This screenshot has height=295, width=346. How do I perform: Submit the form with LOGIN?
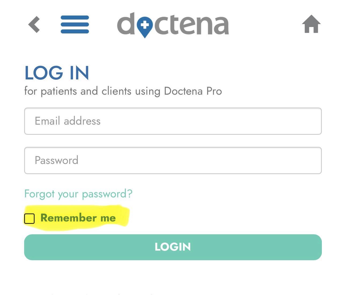coord(173,247)
